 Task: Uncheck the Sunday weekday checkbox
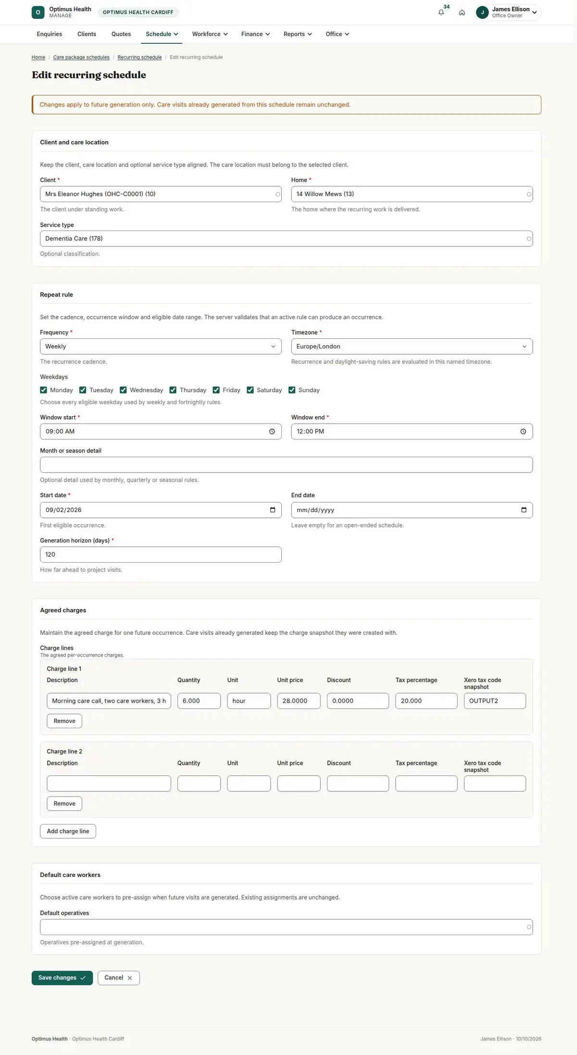(292, 390)
